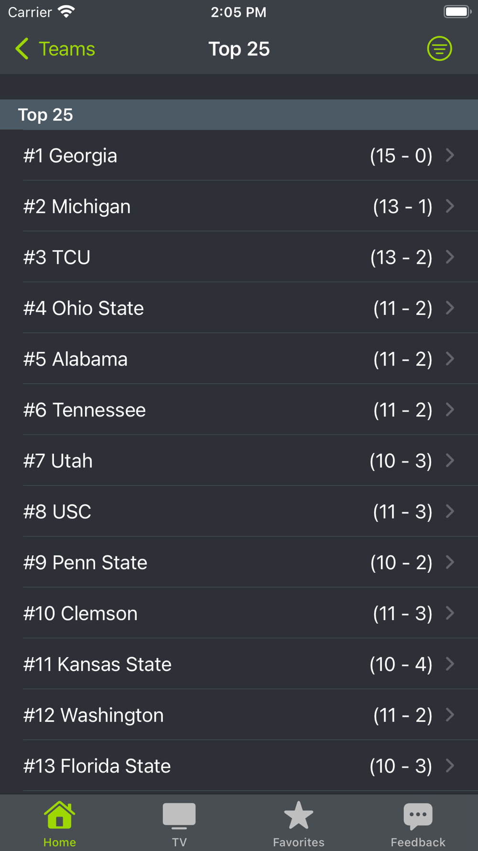The height and width of the screenshot is (851, 478).
Task: Switch to the Favorites tab label
Action: (298, 842)
